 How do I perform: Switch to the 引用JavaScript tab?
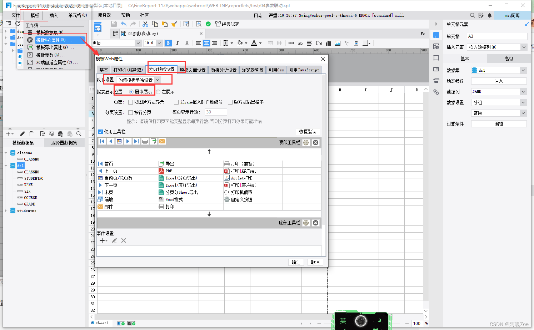(304, 70)
